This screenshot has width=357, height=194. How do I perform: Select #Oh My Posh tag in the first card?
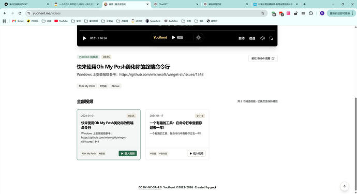point(89,154)
